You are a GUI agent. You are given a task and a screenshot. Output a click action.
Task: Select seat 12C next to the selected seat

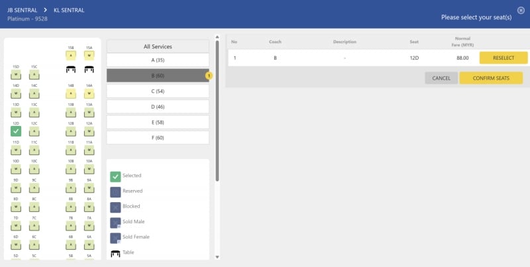(34, 131)
